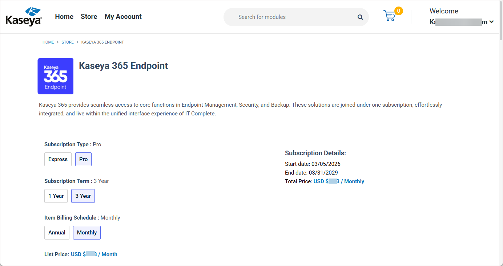Click the cart item count badge
This screenshot has height=266, width=503.
pyautogui.click(x=398, y=11)
